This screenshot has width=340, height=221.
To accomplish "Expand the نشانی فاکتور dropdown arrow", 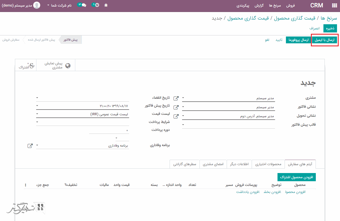I will click(183, 107).
